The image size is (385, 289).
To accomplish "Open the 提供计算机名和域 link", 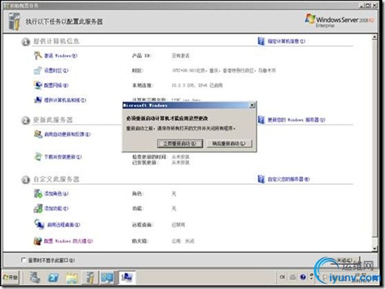I will (65, 100).
